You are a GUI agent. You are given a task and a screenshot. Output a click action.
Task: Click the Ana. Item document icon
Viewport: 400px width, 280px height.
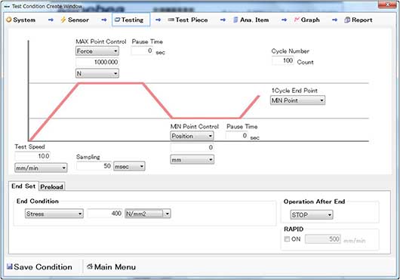tap(235, 20)
